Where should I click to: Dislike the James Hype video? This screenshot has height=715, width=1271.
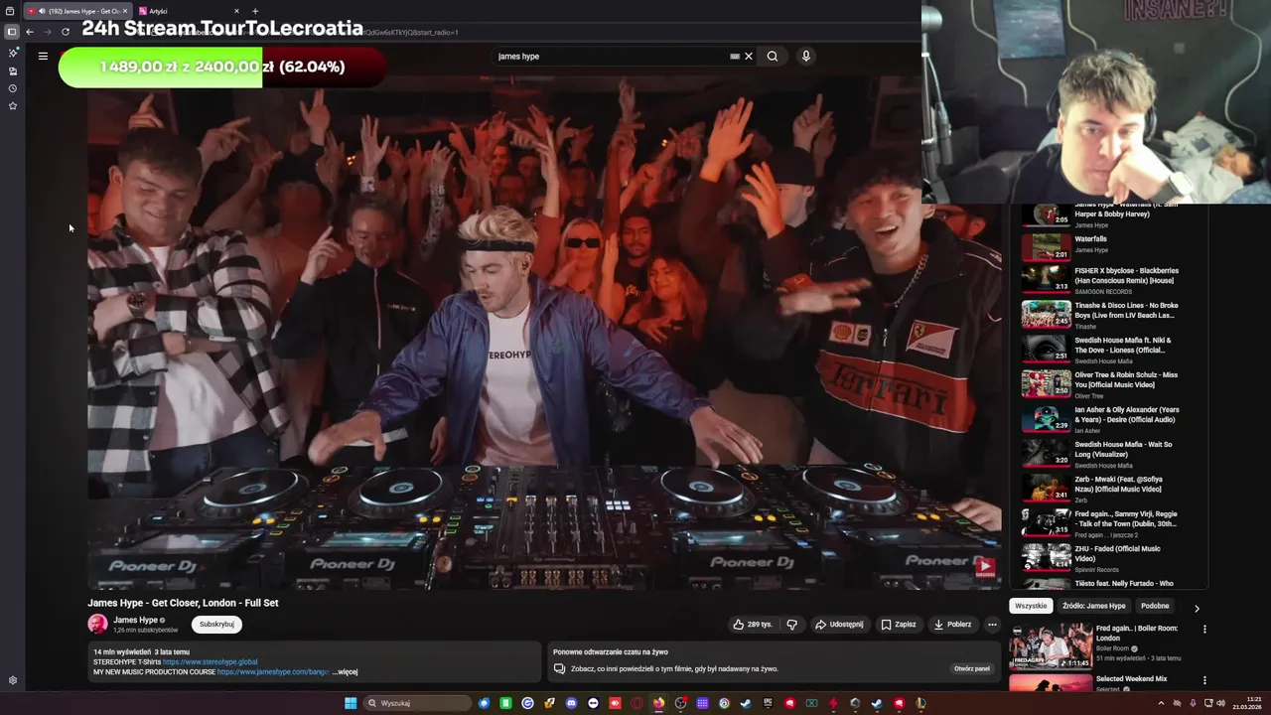[x=791, y=625]
